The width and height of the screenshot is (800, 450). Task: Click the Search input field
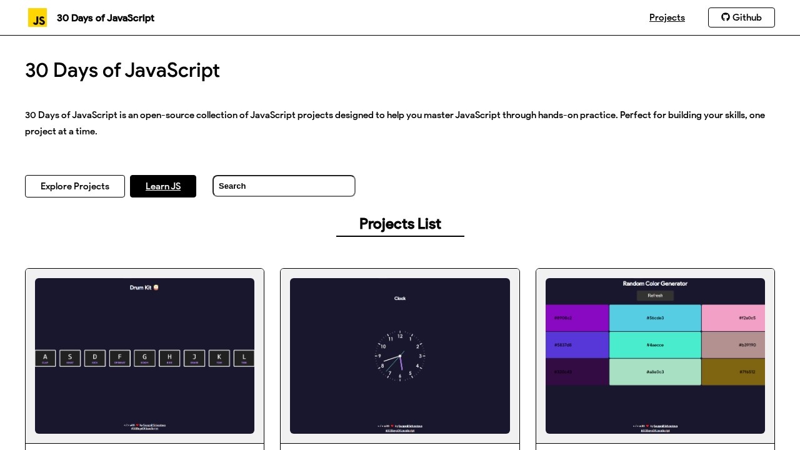pos(284,186)
